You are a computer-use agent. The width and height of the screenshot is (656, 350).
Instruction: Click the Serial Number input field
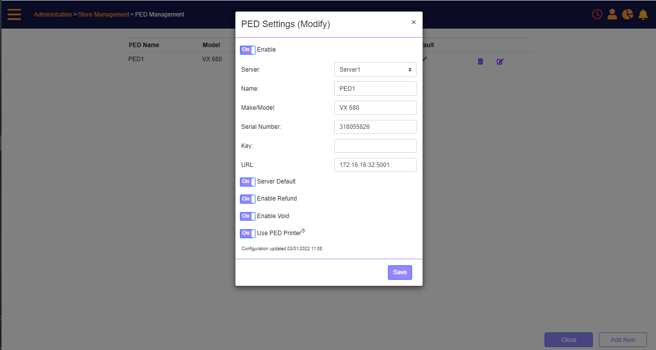tap(375, 127)
